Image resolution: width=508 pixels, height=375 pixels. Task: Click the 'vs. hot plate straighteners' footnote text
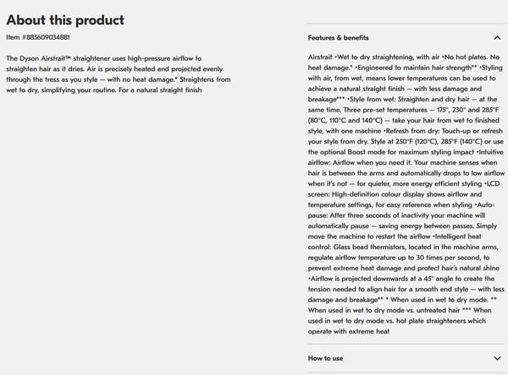423,321
